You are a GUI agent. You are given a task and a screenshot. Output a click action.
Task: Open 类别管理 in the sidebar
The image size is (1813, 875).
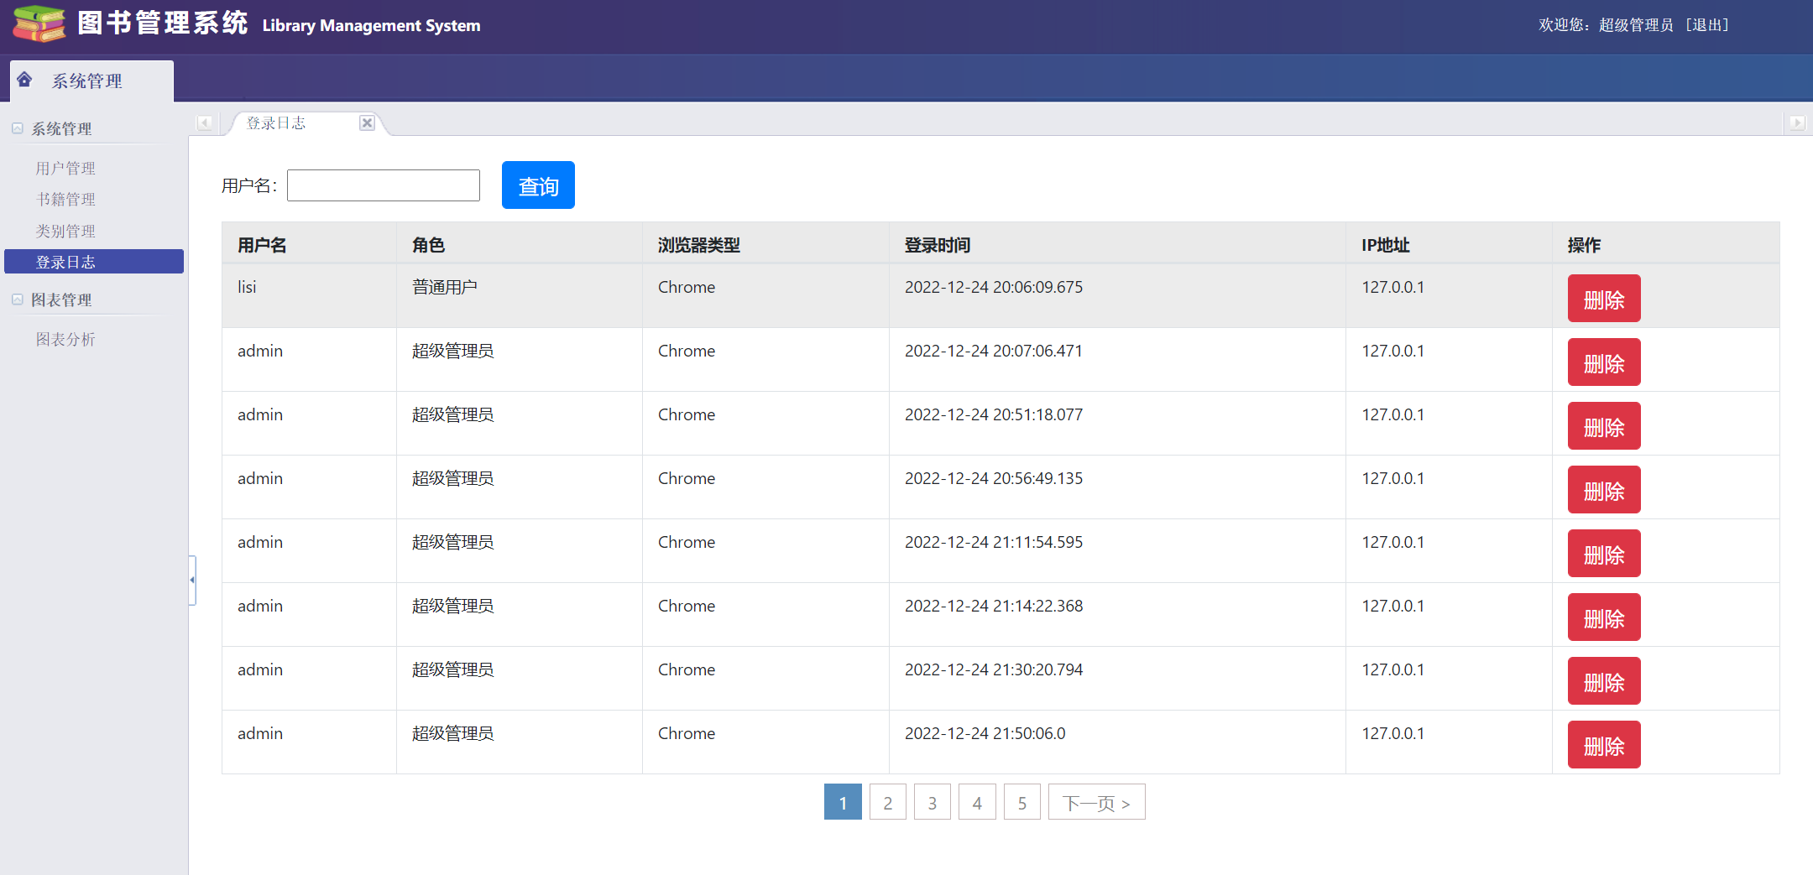coord(65,231)
